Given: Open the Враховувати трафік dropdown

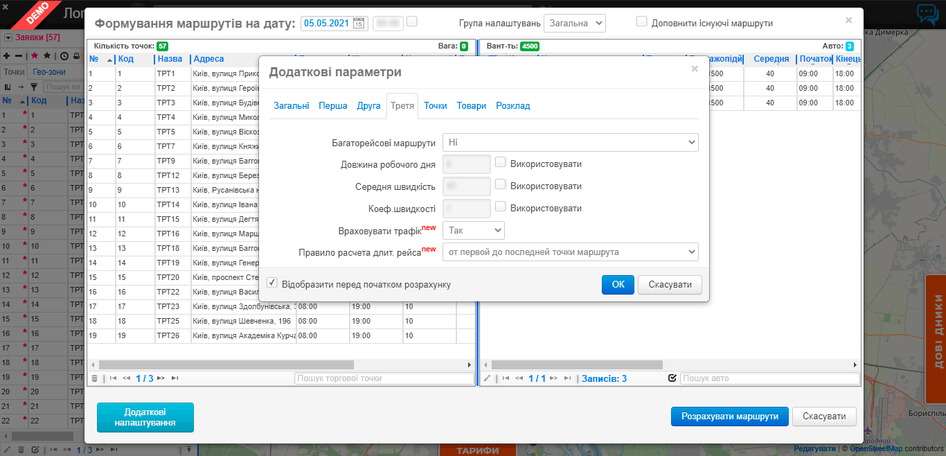Looking at the screenshot, I should [473, 230].
